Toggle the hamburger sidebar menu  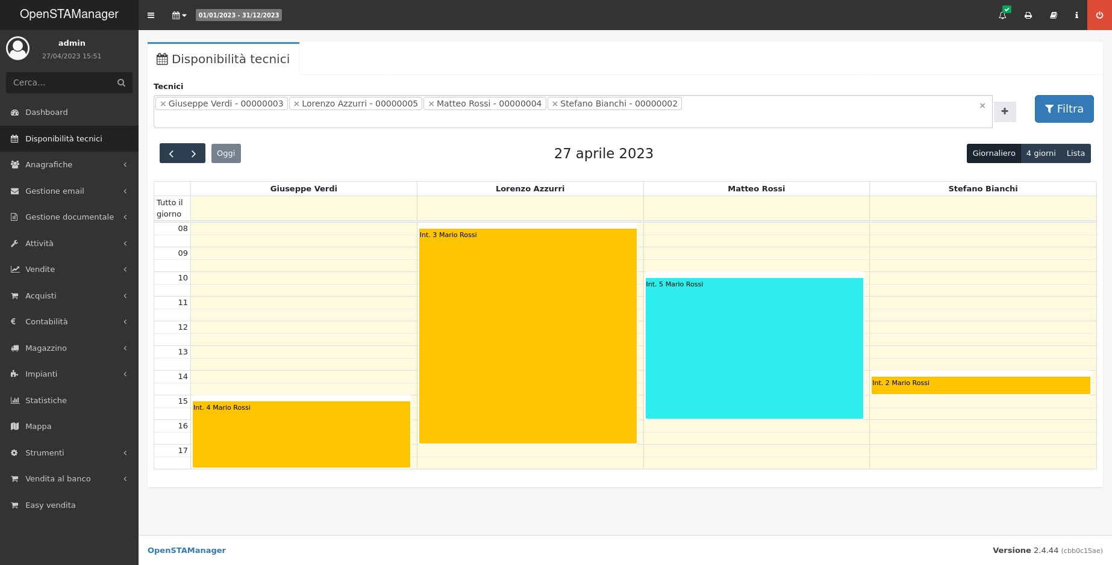[x=151, y=15]
